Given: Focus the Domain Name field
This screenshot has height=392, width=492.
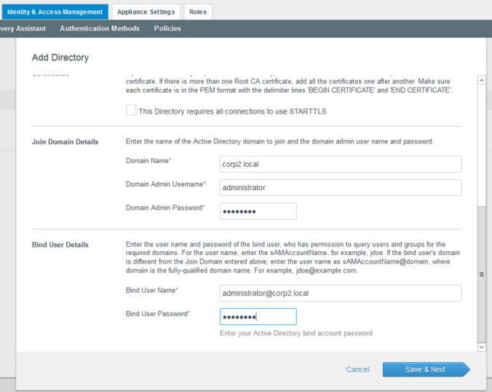Looking at the screenshot, I should click(x=341, y=164).
